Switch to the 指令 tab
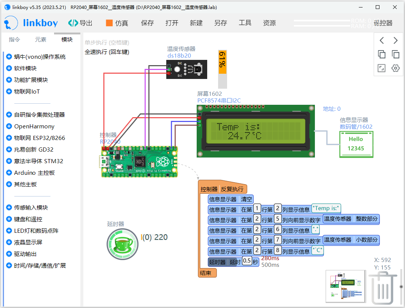This screenshot has height=308, width=405. click(x=14, y=40)
